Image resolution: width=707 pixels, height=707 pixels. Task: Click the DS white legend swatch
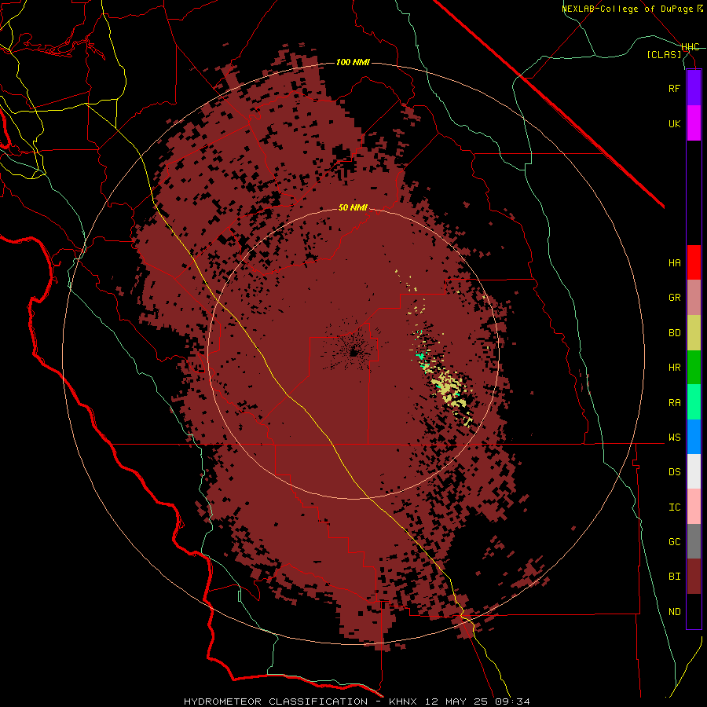coord(694,471)
